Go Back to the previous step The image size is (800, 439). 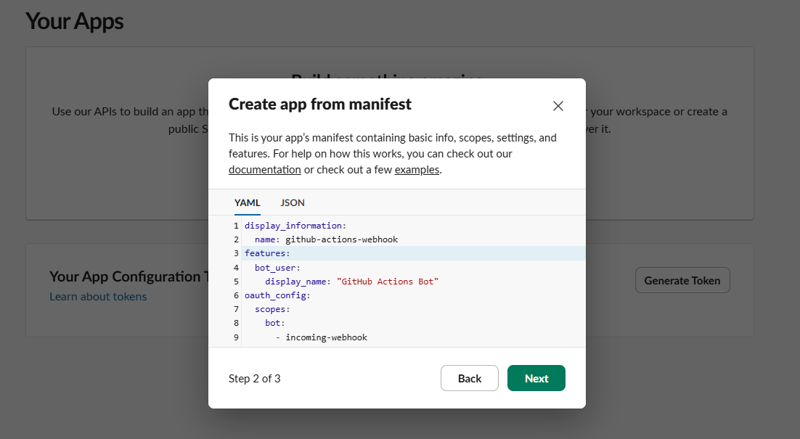coord(470,378)
